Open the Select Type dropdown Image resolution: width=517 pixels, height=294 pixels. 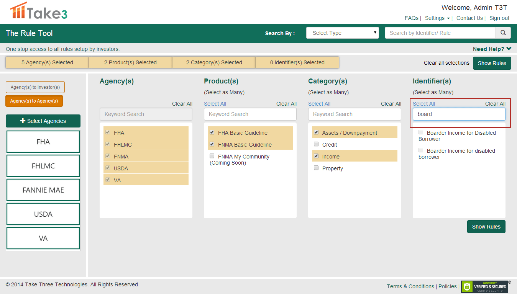pyautogui.click(x=342, y=33)
